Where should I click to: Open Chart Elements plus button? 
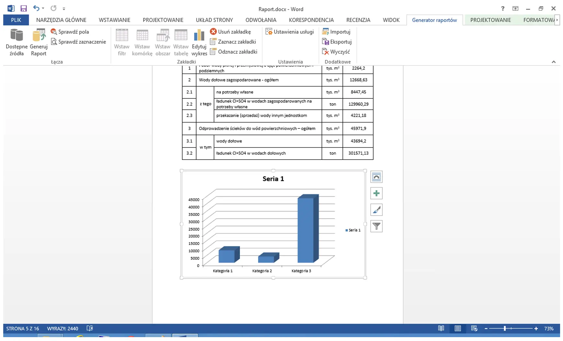[x=376, y=193]
